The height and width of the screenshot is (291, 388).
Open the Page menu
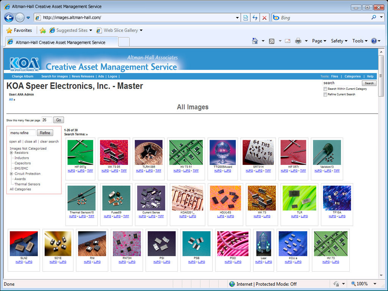click(x=319, y=41)
